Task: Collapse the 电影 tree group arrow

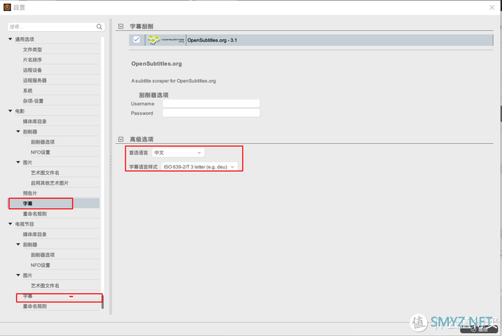Action: (10, 111)
